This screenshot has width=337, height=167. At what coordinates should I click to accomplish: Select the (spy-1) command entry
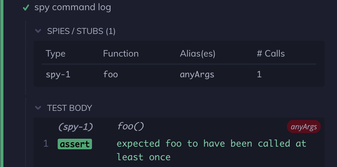76,127
